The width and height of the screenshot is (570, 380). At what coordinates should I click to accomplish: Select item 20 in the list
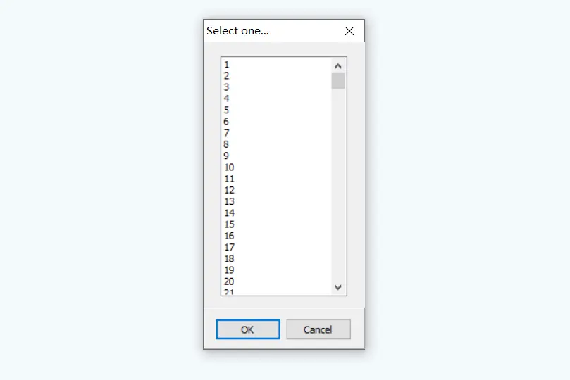pyautogui.click(x=229, y=281)
